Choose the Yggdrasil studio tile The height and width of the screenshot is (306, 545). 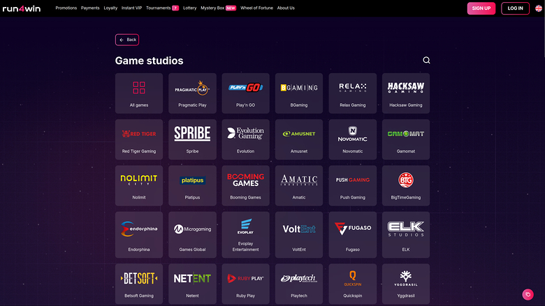(406, 284)
